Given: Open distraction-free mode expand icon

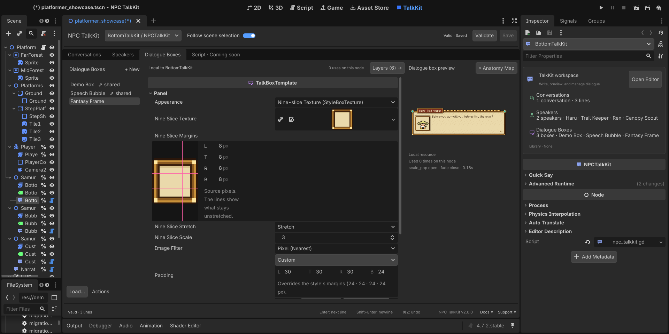Looking at the screenshot, I should click(514, 21).
